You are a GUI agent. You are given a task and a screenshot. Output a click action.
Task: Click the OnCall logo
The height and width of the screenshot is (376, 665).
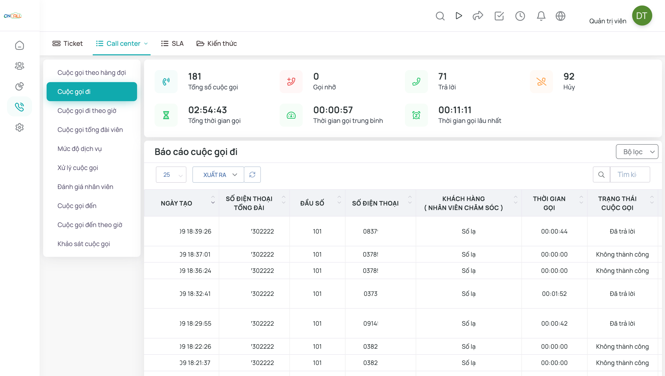point(13,16)
